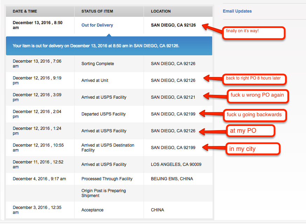
Task: Click the DATE & TIME column header
Action: (25, 12)
